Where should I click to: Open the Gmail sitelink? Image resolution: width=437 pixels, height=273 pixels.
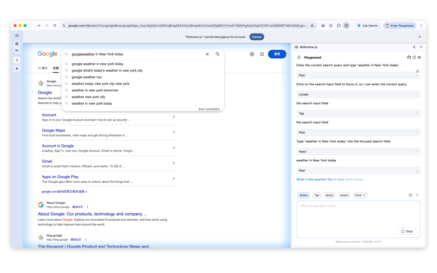pos(47,161)
